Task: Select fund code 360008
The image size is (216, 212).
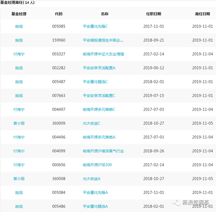Action: point(59,179)
